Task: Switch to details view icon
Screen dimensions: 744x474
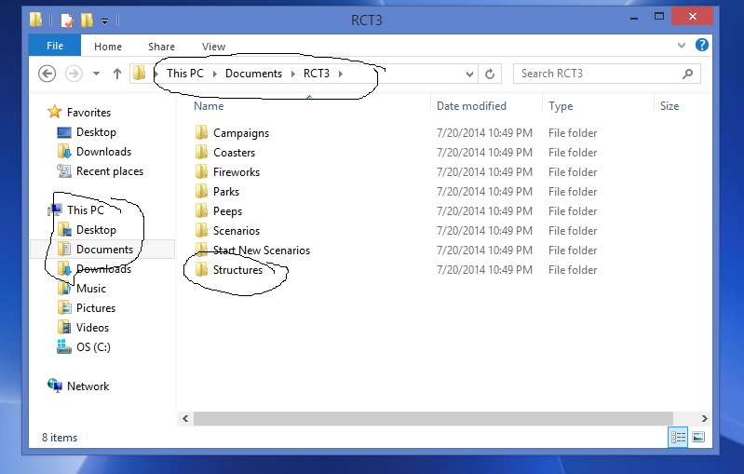Action: pos(678,437)
